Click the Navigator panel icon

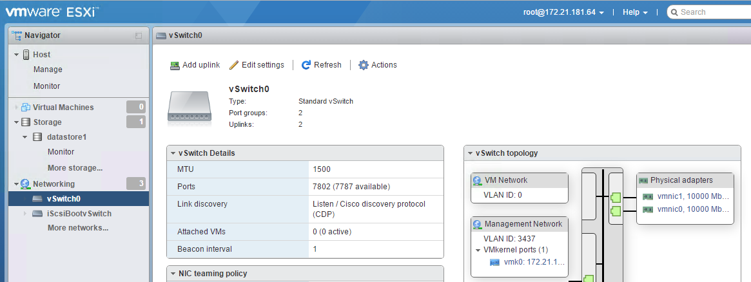17,35
